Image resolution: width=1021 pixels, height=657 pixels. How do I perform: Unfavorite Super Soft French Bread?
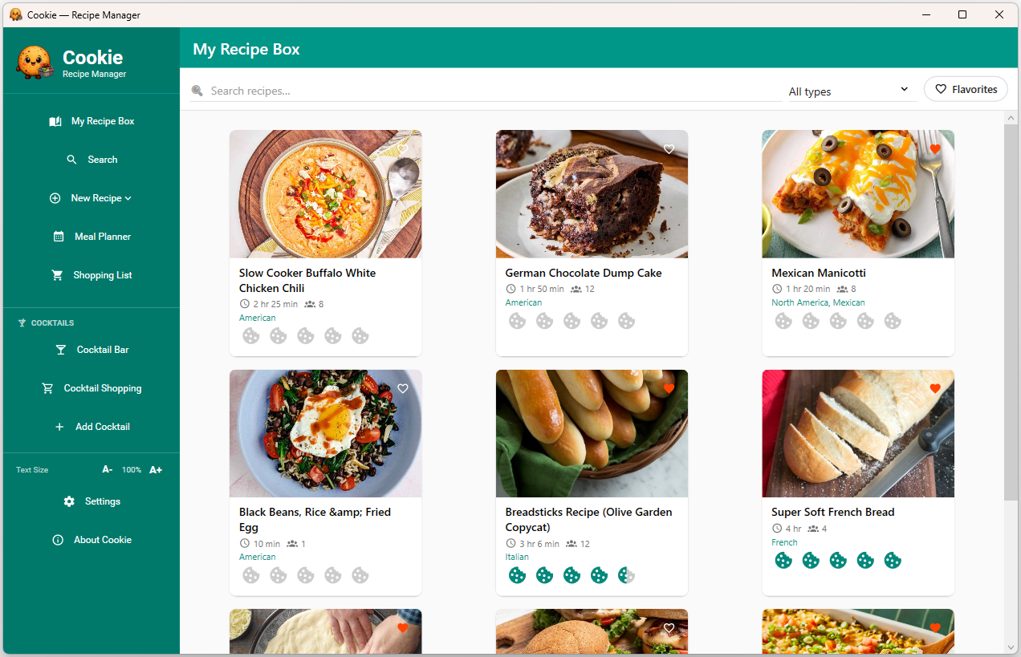935,388
